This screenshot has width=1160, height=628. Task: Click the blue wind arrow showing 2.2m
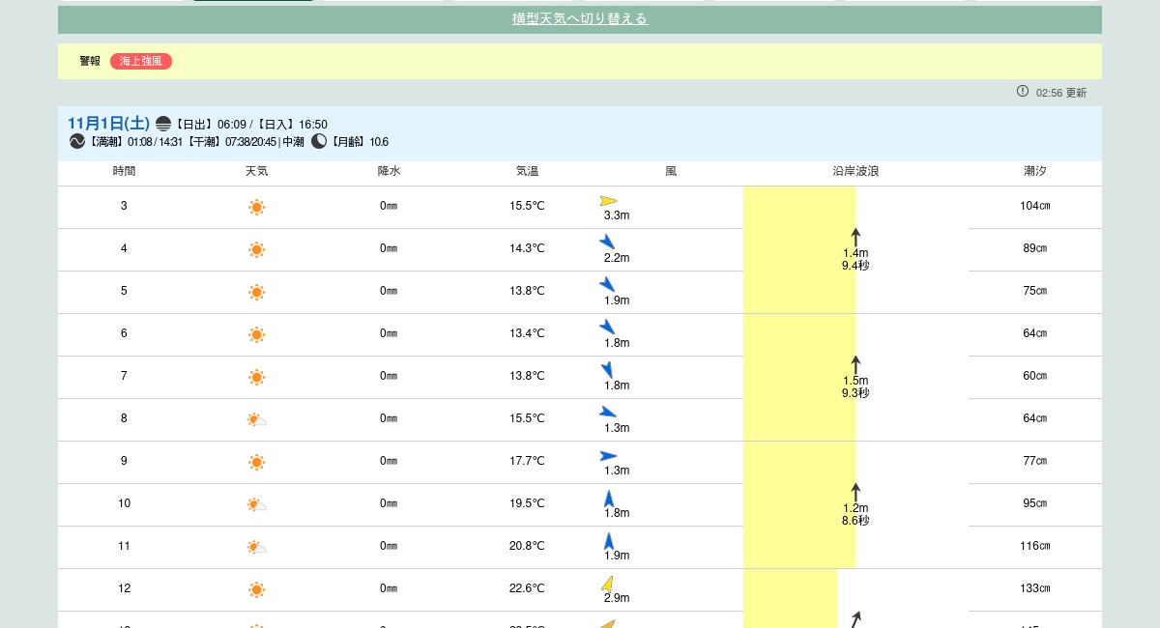point(605,242)
